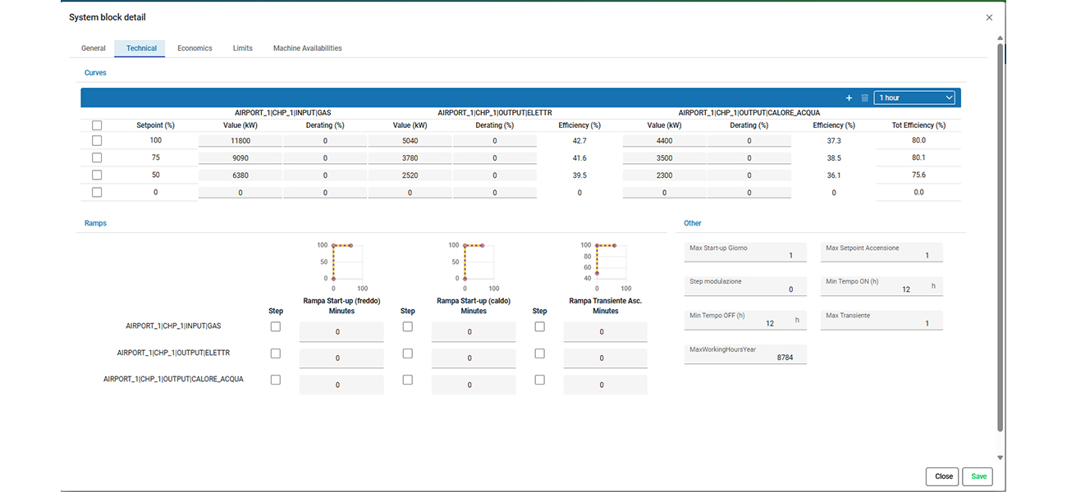Screen dimensions: 1067x492
Task: Add a new curve row with plus icon
Action: click(849, 98)
